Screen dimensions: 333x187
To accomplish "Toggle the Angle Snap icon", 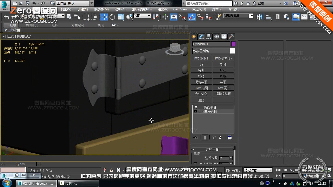I will 192,17.
